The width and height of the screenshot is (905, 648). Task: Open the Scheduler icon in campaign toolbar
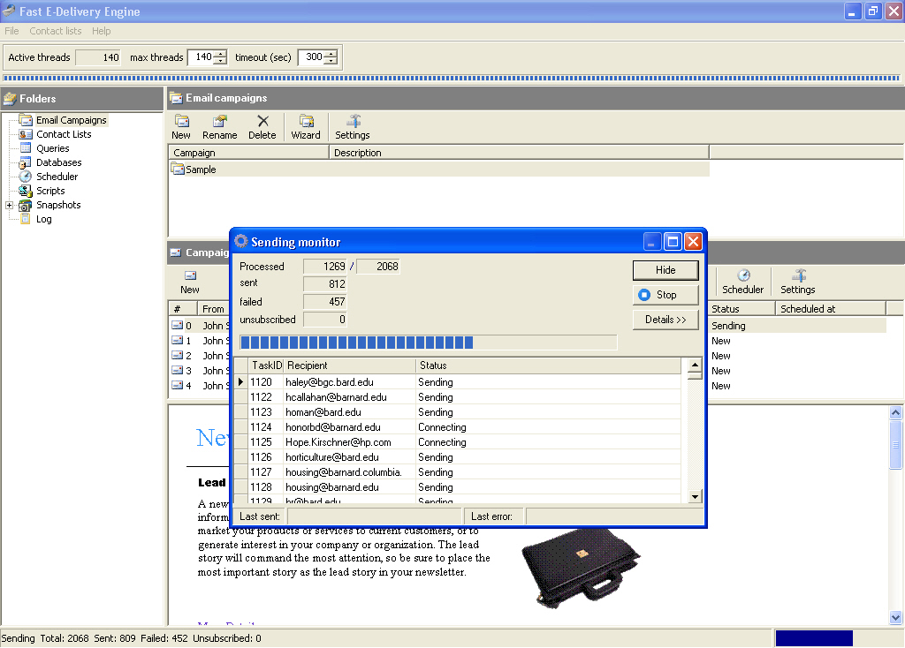coord(743,275)
